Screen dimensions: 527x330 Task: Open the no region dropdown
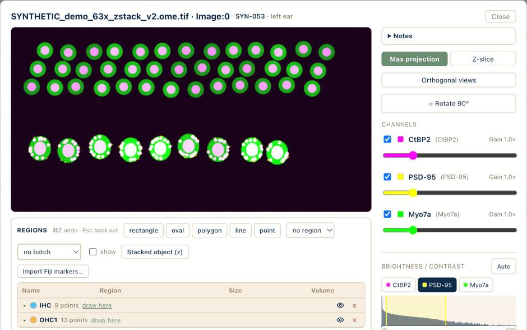coord(310,231)
